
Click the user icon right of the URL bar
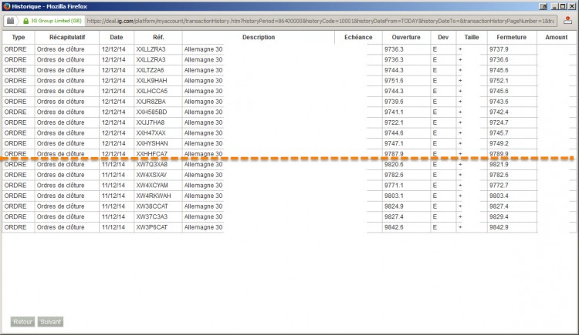(567, 21)
